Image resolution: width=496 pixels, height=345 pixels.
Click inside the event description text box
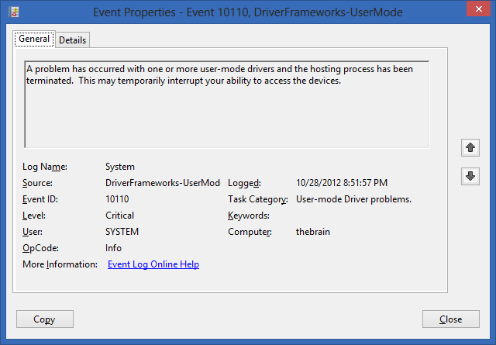[227, 105]
